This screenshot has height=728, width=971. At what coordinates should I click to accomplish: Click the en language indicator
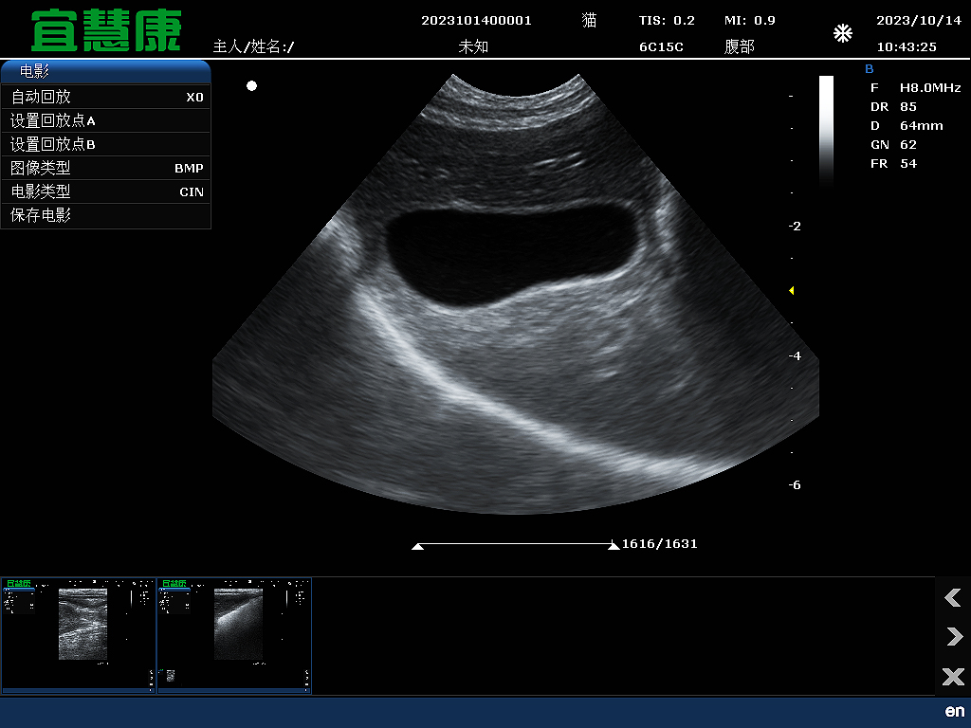point(954,711)
